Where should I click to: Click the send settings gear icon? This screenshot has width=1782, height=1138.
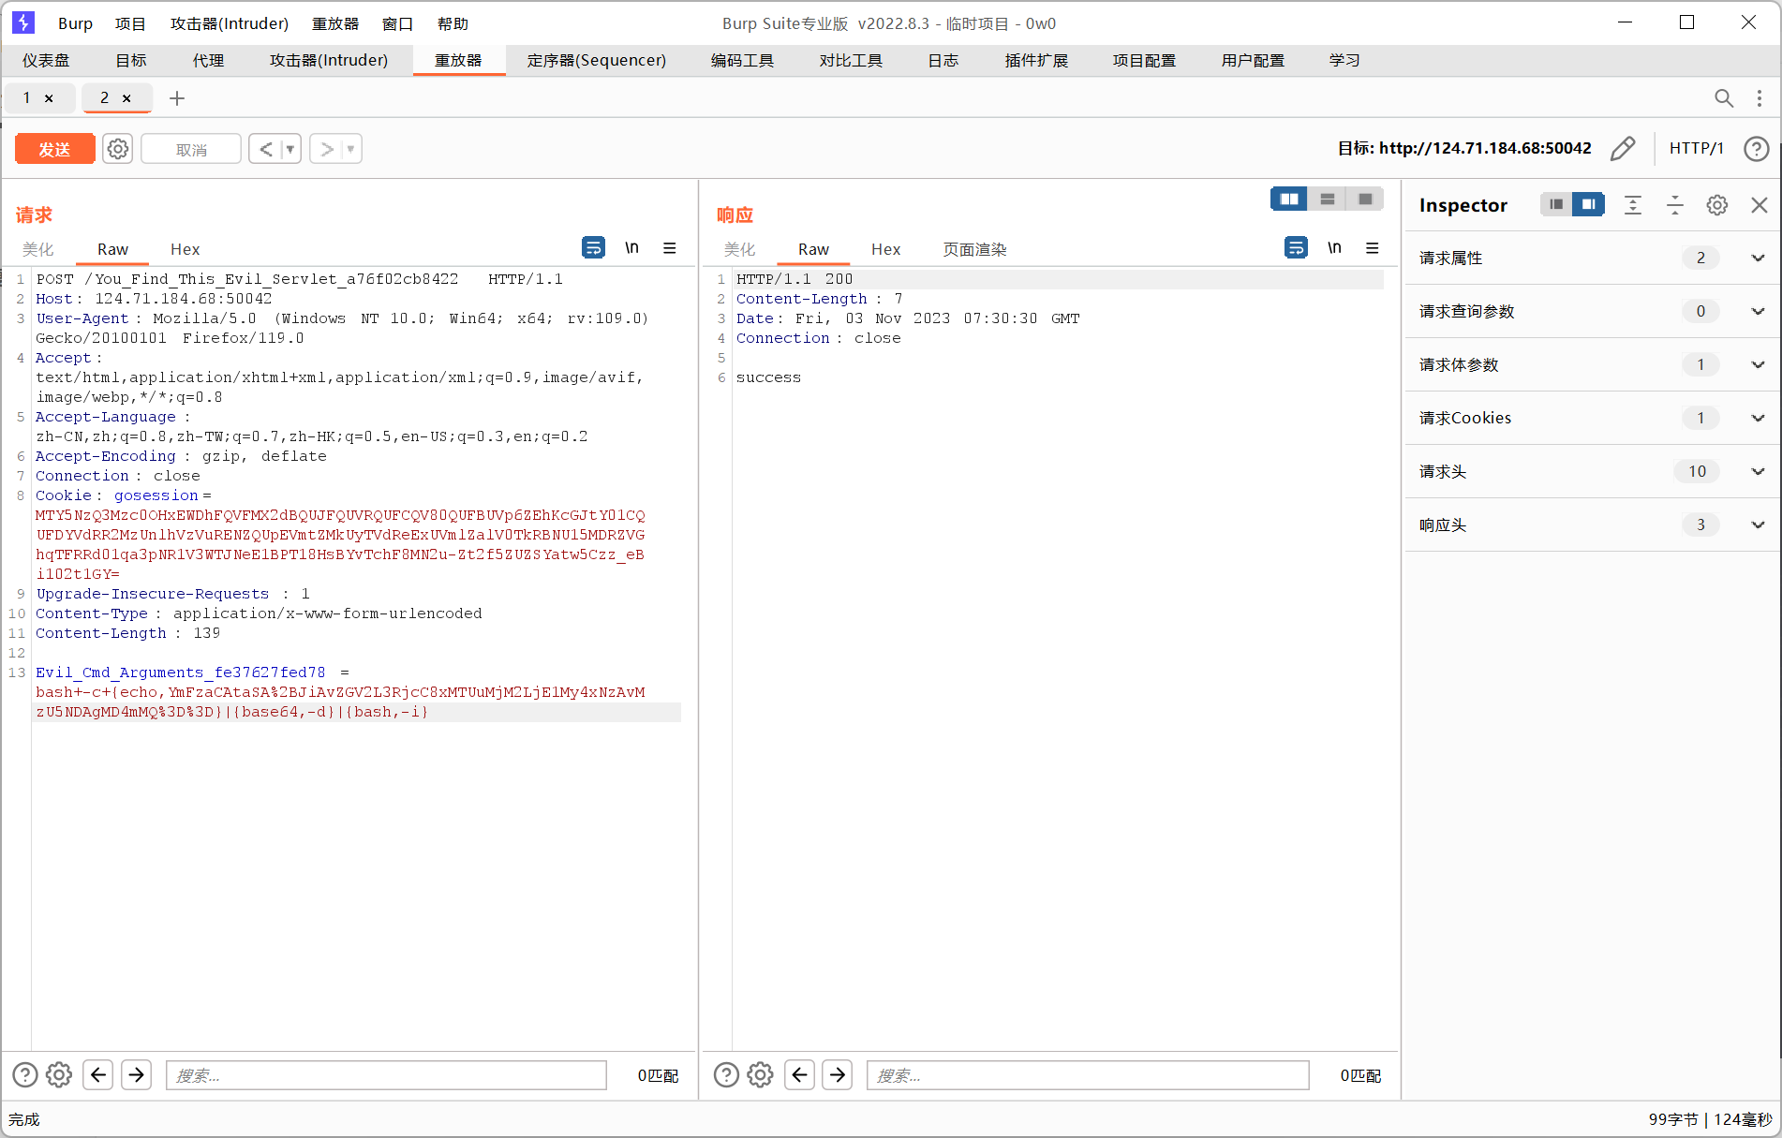click(117, 149)
